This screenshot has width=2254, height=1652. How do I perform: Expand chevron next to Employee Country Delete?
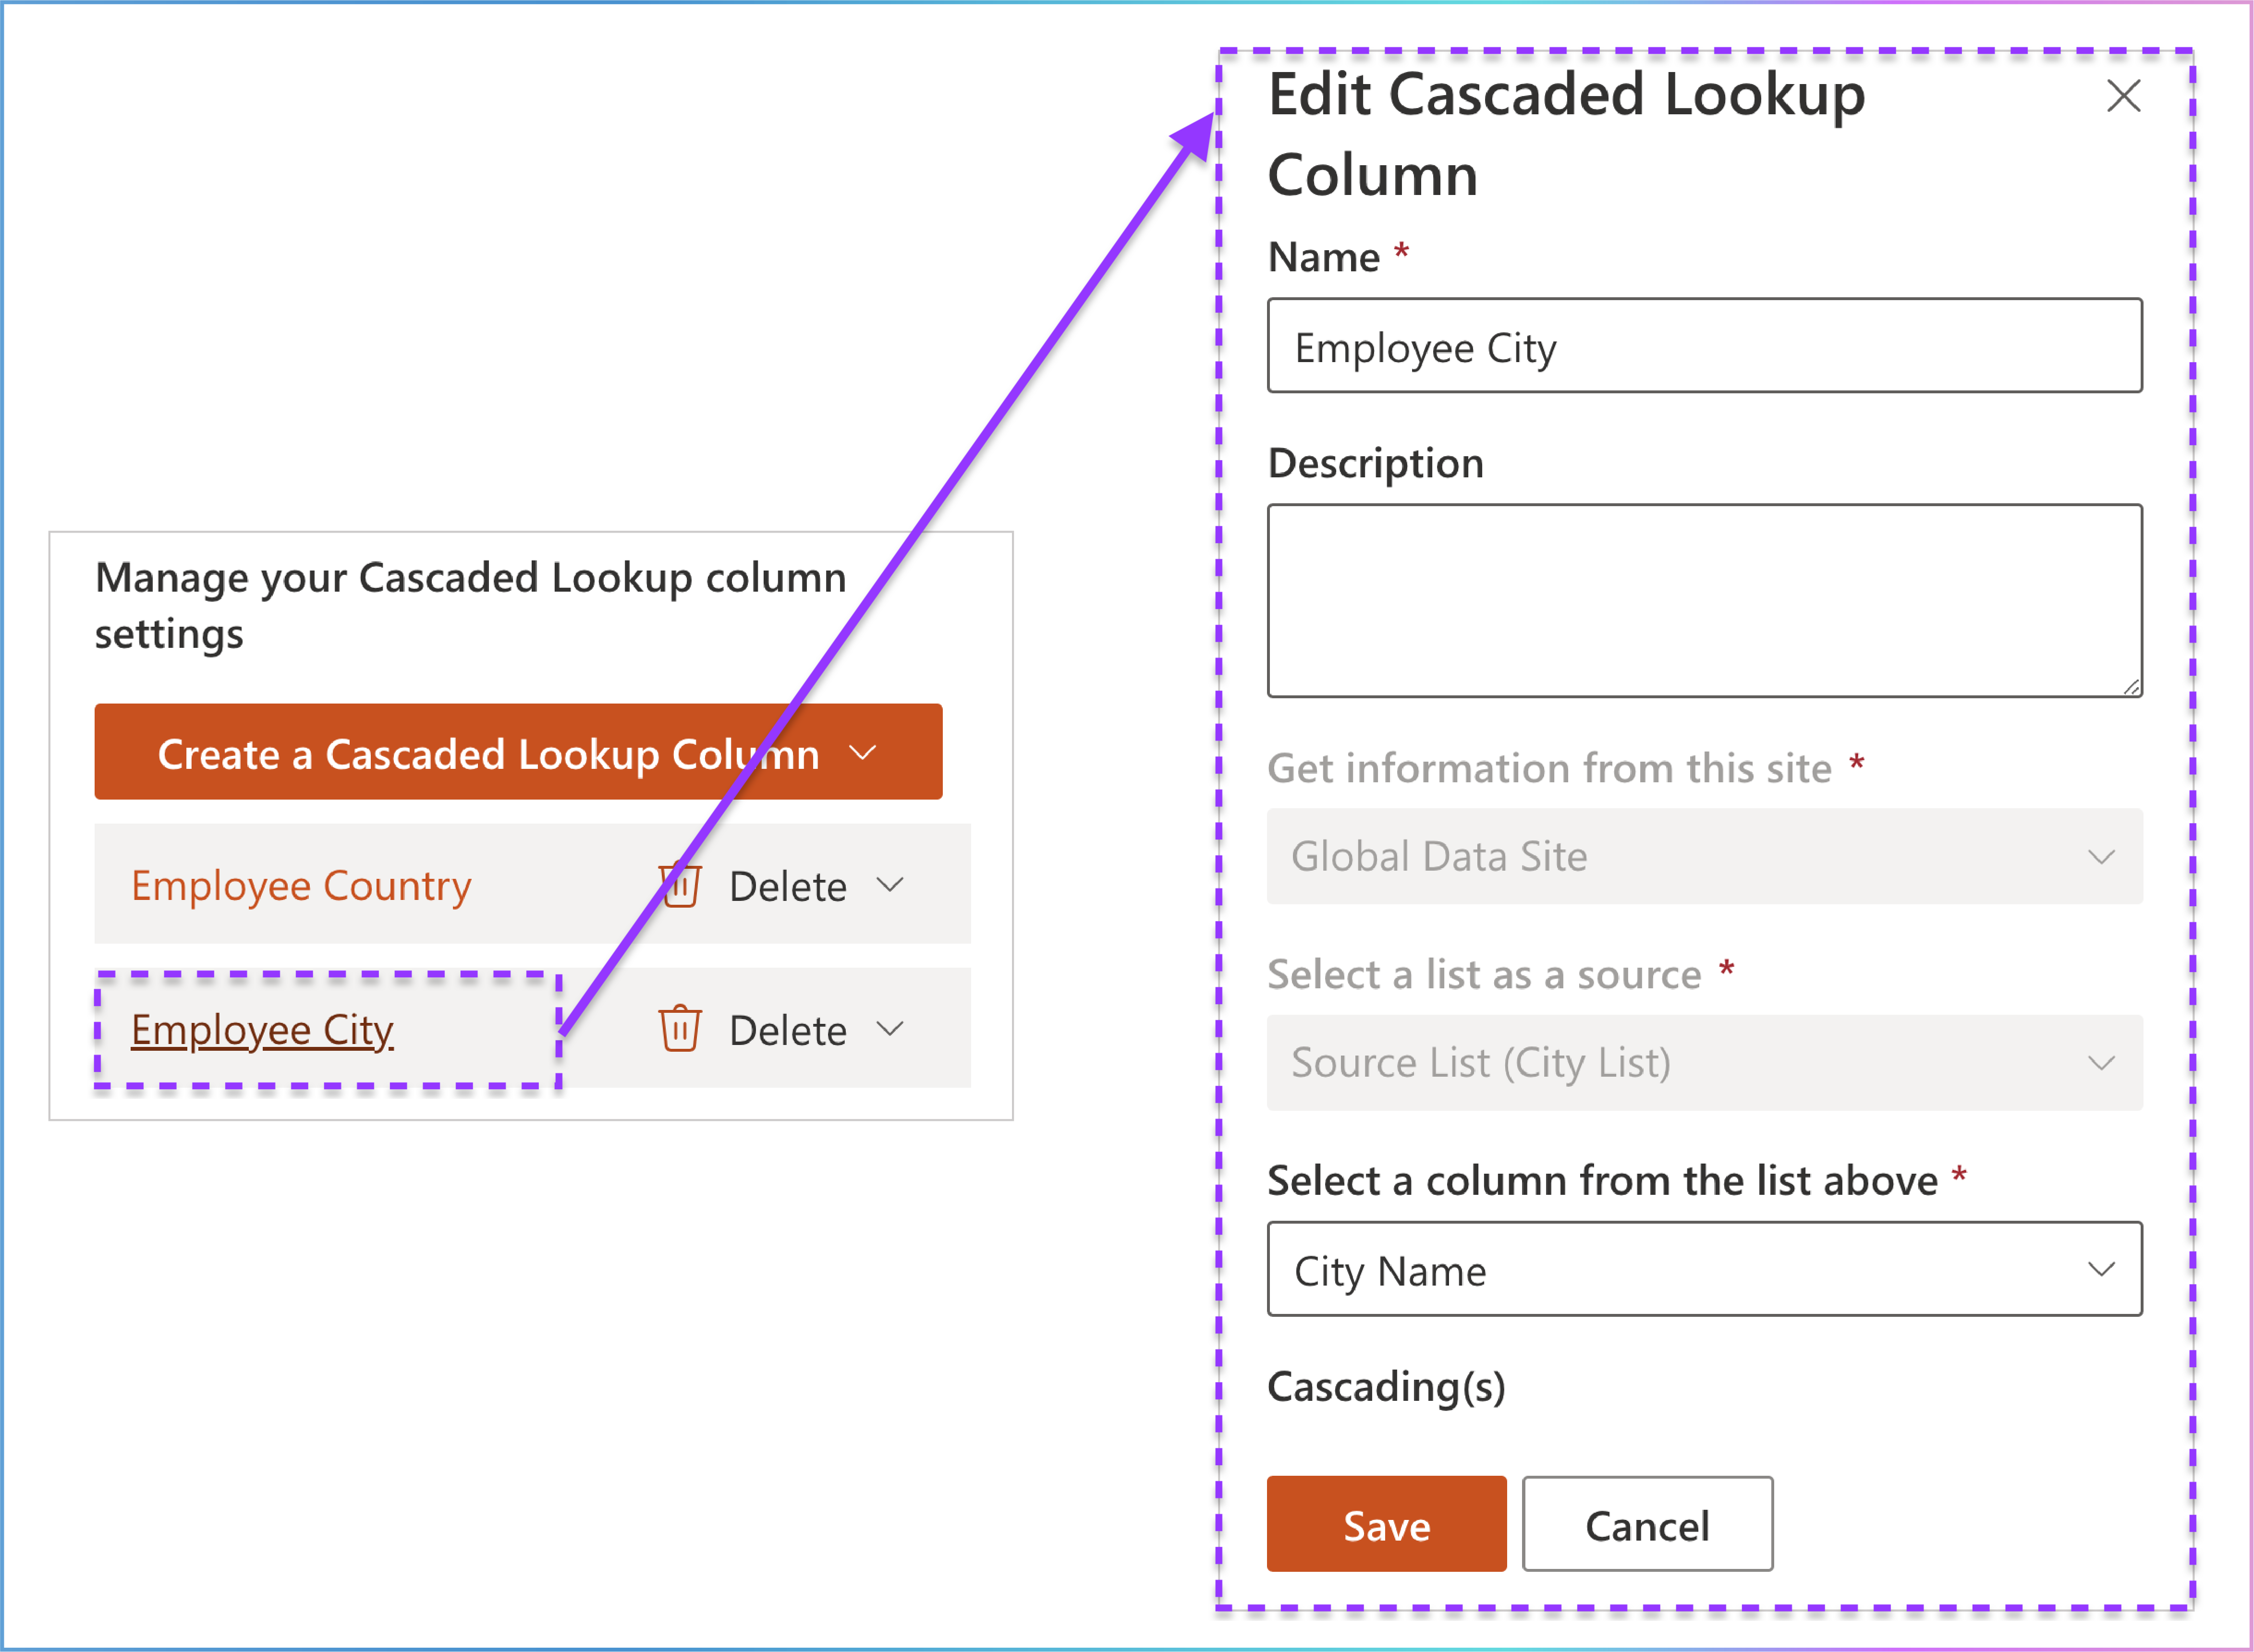(x=890, y=885)
